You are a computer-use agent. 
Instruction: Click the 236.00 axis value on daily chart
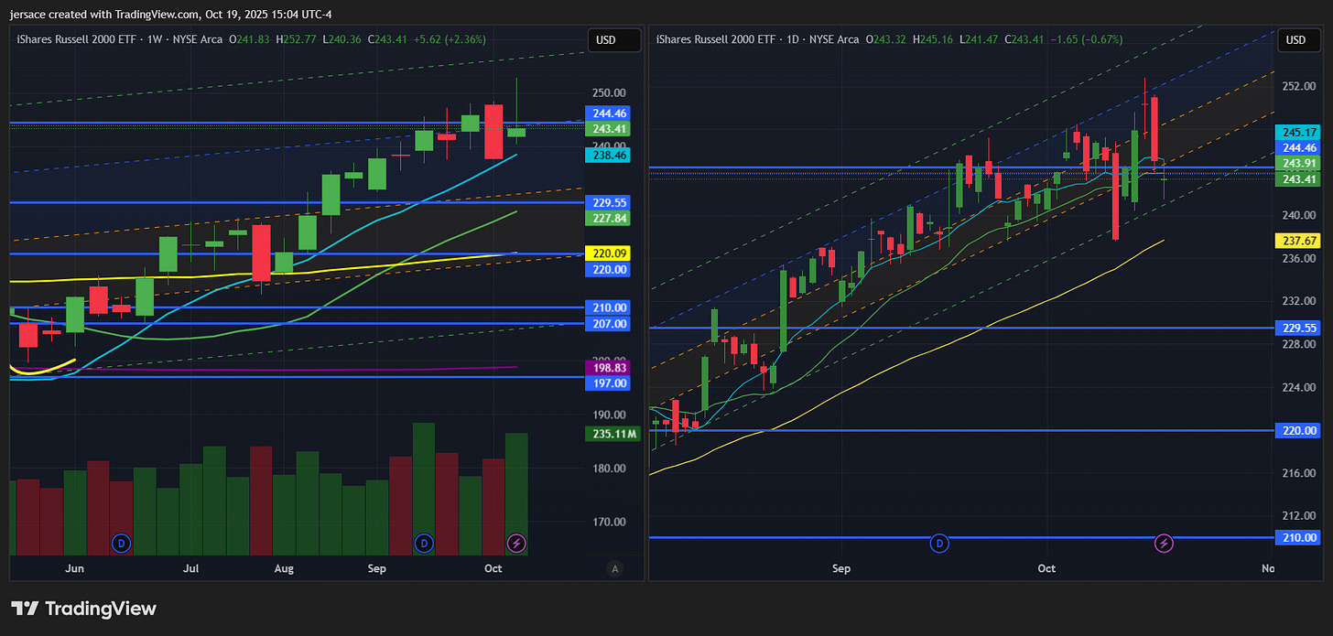click(1299, 258)
